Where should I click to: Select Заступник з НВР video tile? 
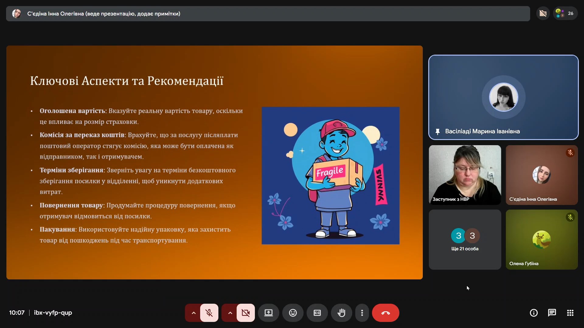click(465, 175)
